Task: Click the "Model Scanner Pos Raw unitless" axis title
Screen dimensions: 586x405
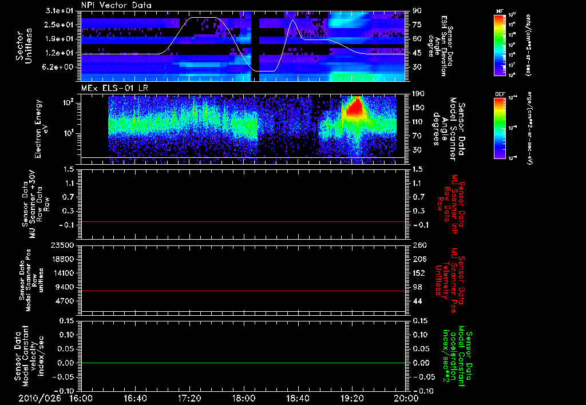Action: 32,280
